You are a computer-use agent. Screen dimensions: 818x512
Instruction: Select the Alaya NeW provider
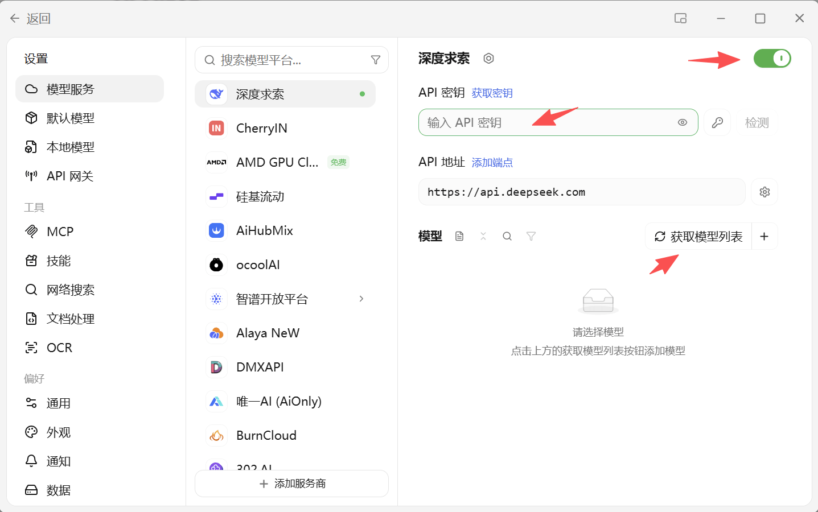pos(285,333)
